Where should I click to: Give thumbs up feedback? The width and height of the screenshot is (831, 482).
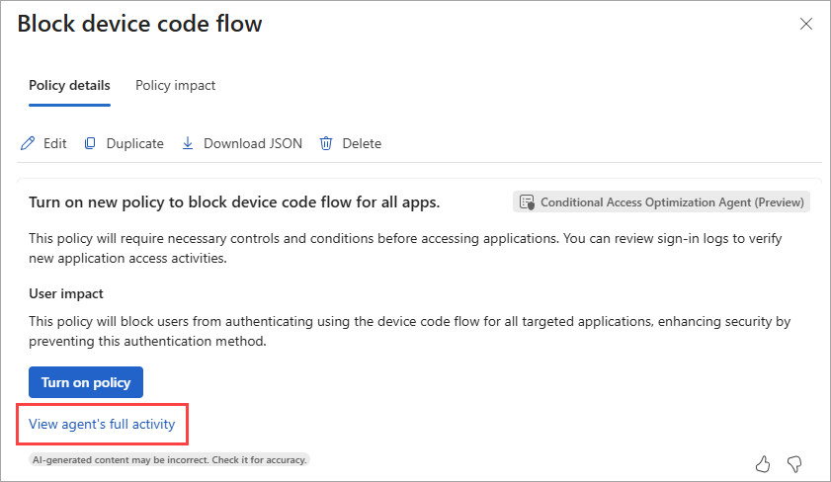coord(763,464)
